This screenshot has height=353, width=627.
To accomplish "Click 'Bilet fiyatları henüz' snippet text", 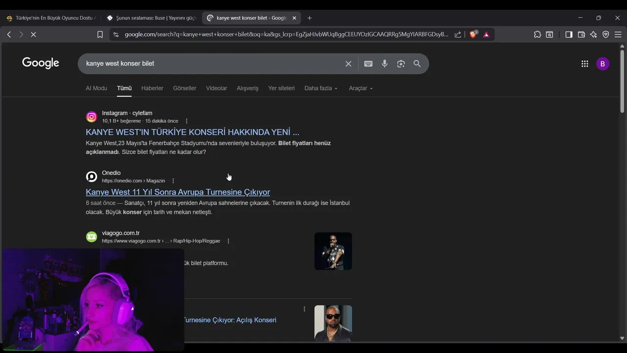I will (304, 143).
